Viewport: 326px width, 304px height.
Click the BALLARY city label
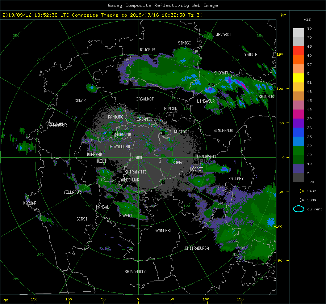[x=236, y=179]
